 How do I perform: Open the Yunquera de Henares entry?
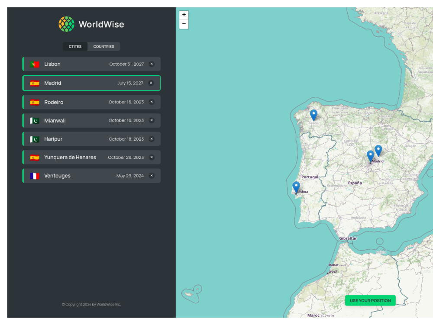click(x=91, y=157)
